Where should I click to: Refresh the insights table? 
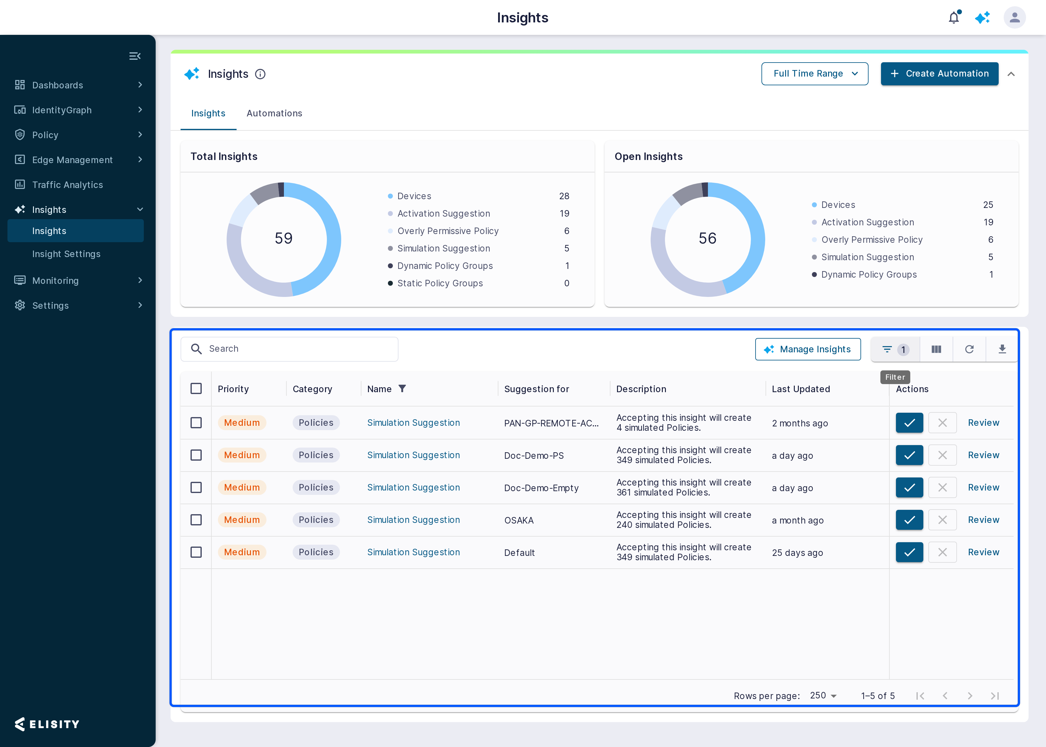[969, 349]
